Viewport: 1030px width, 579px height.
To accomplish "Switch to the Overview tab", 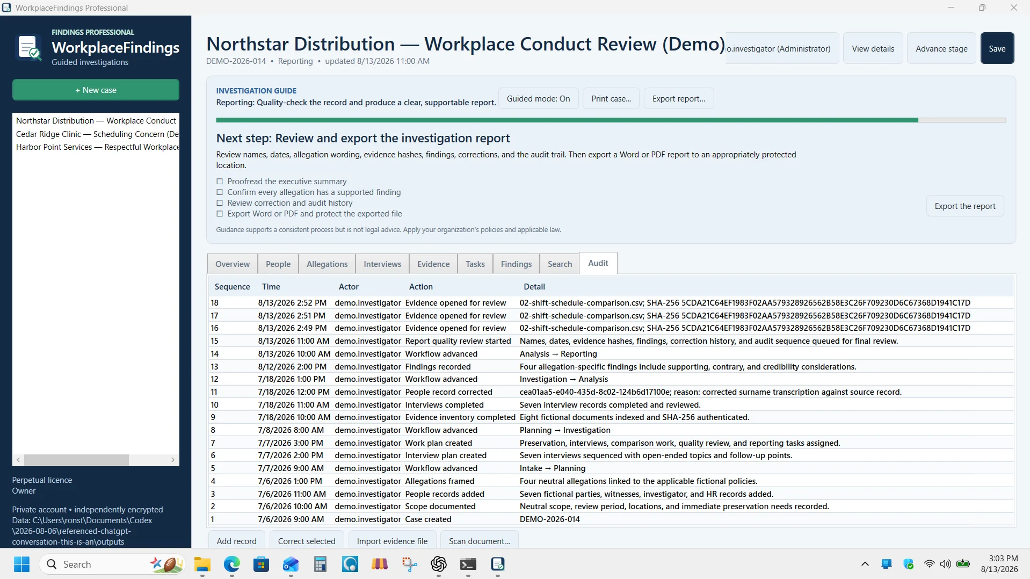I will coord(233,264).
